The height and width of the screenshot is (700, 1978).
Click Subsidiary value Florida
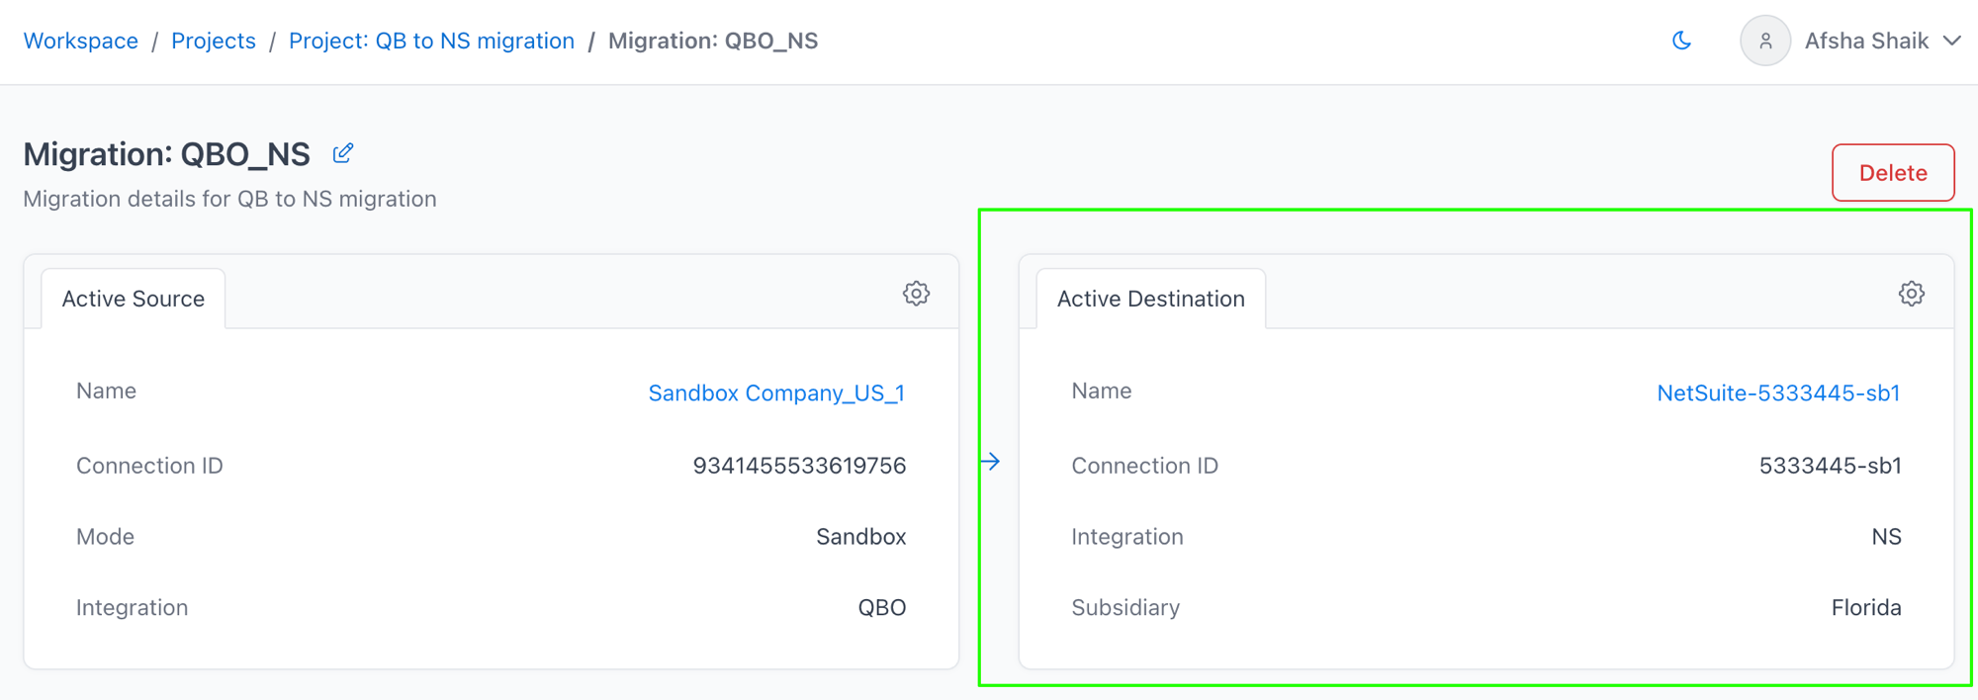pos(1866,608)
